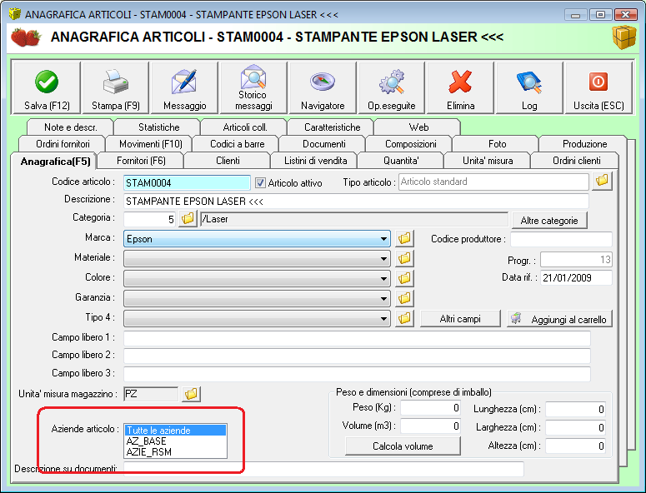Open Ordini fornitori tab
646x493 pixels.
coord(63,144)
